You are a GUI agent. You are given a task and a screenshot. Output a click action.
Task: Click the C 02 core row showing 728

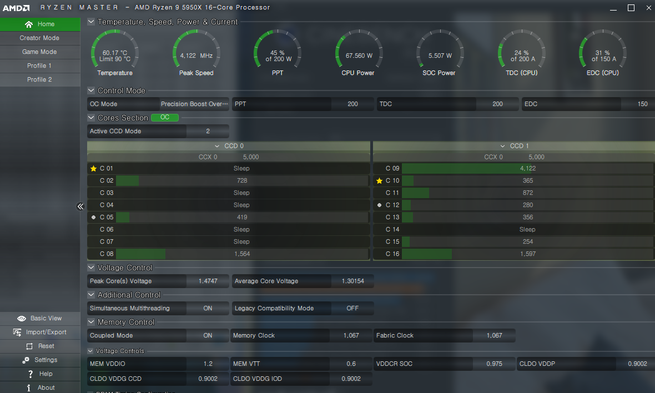(x=229, y=180)
